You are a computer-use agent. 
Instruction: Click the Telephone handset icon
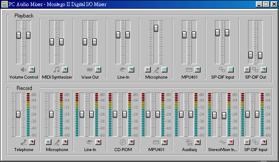24,142
